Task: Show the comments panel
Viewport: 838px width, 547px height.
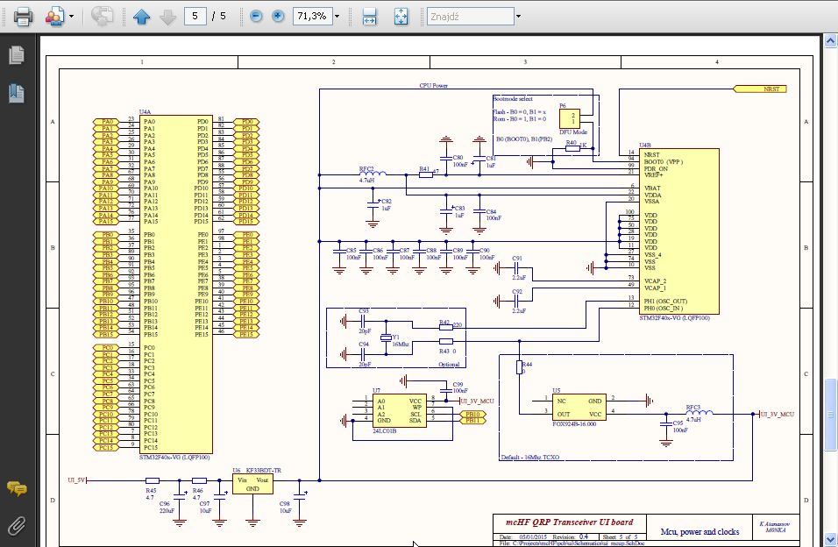Action: 16,489
